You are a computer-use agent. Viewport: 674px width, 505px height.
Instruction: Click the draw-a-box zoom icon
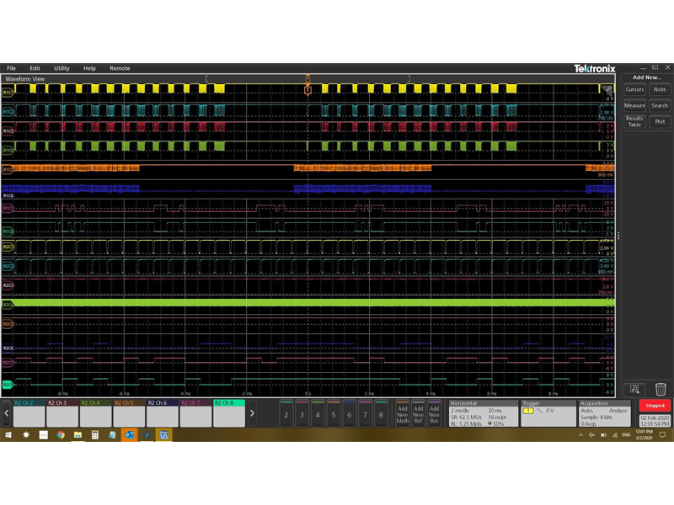tap(634, 389)
